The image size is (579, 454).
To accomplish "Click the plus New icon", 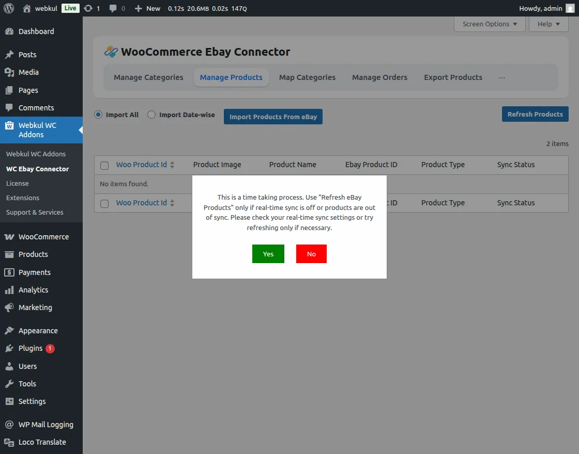I will tap(138, 8).
